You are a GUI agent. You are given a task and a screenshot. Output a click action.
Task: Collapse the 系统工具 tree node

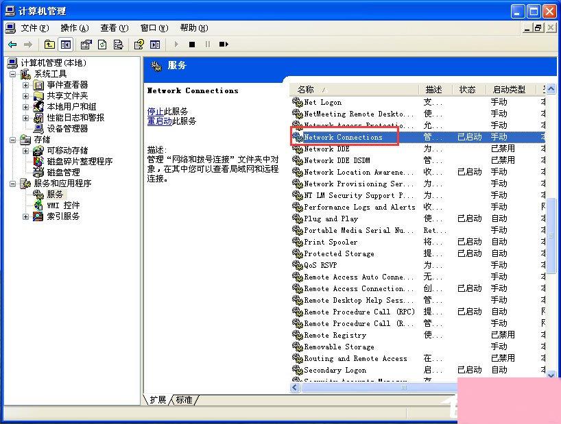click(13, 74)
